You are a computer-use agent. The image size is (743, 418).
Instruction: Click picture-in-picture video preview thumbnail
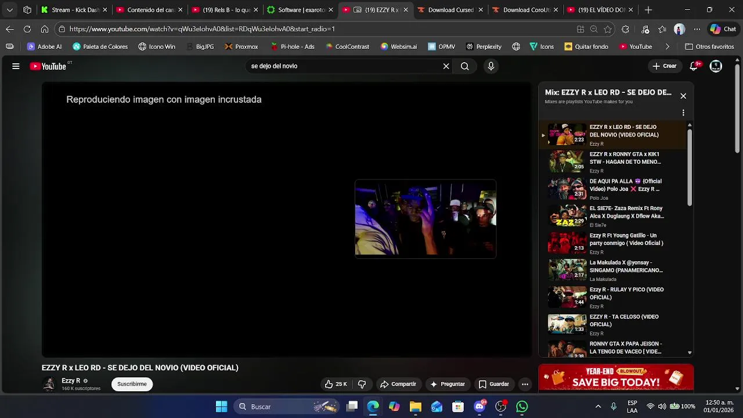click(425, 219)
